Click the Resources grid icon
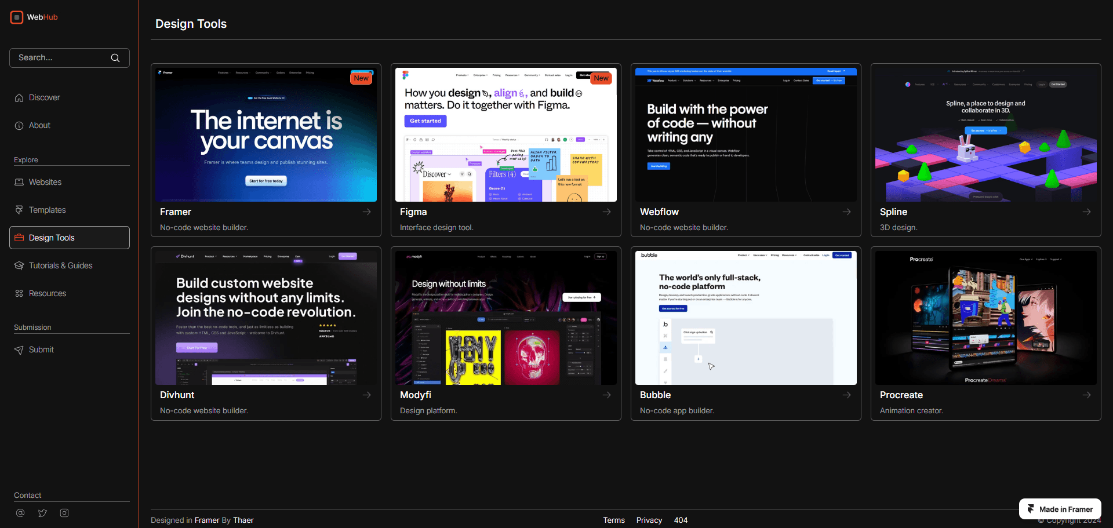Image resolution: width=1113 pixels, height=528 pixels. [19, 293]
